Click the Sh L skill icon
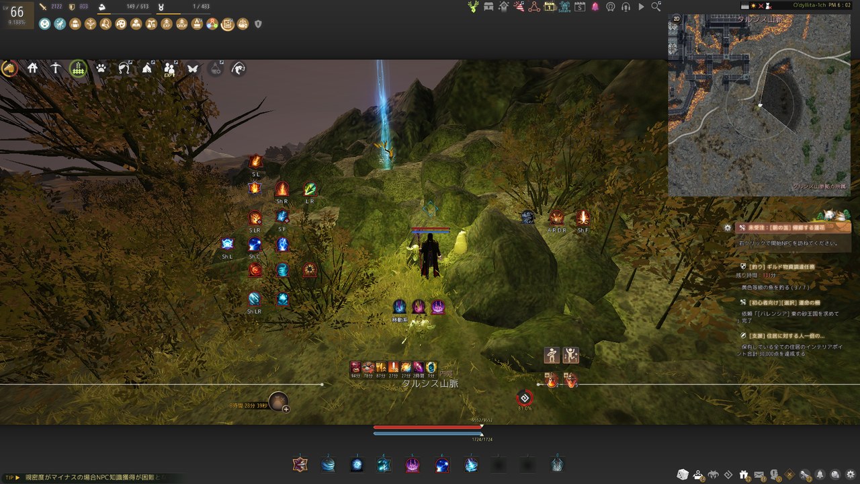This screenshot has height=484, width=860. pyautogui.click(x=227, y=244)
